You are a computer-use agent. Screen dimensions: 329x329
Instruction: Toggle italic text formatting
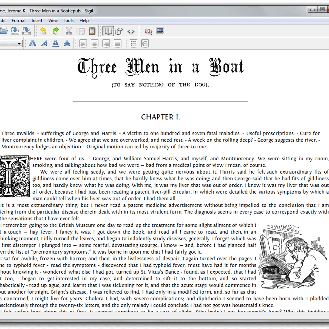pos(44,43)
